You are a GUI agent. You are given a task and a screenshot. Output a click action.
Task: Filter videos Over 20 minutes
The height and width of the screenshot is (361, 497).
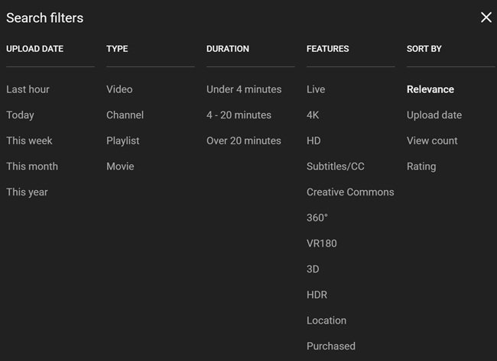pyautogui.click(x=244, y=140)
